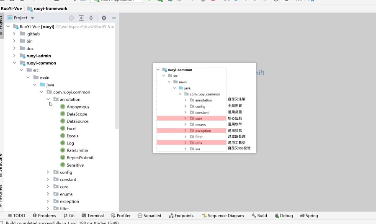The width and height of the screenshot is (376, 224).
Task: Expand the enums package
Action: pos(48,194)
